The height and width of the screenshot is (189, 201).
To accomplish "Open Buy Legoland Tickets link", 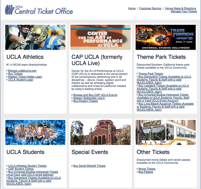I will pos(163,89).
